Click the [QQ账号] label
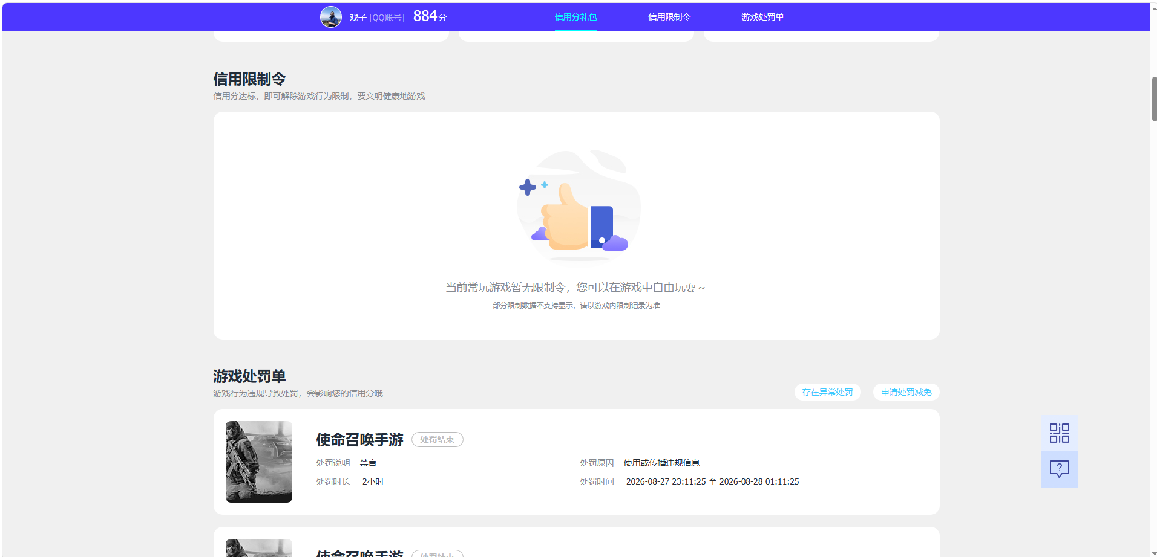Screen dimensions: 1157x557 pyautogui.click(x=387, y=18)
